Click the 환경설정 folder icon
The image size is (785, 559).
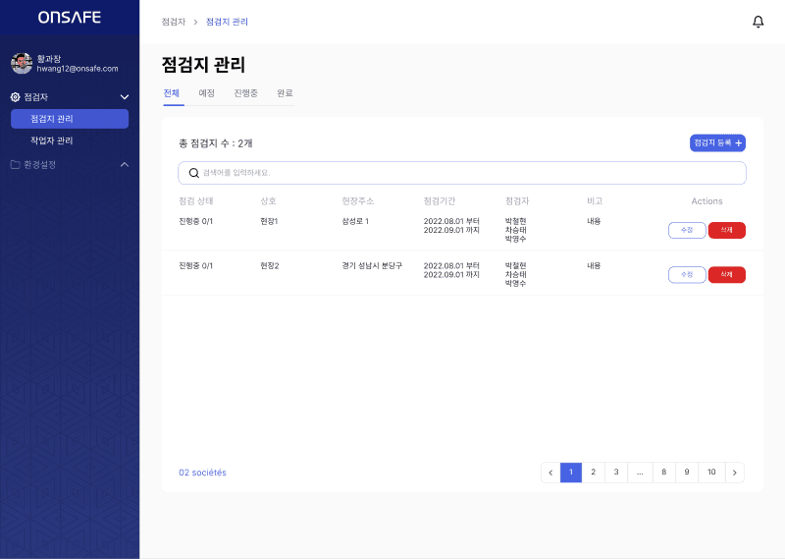click(16, 164)
